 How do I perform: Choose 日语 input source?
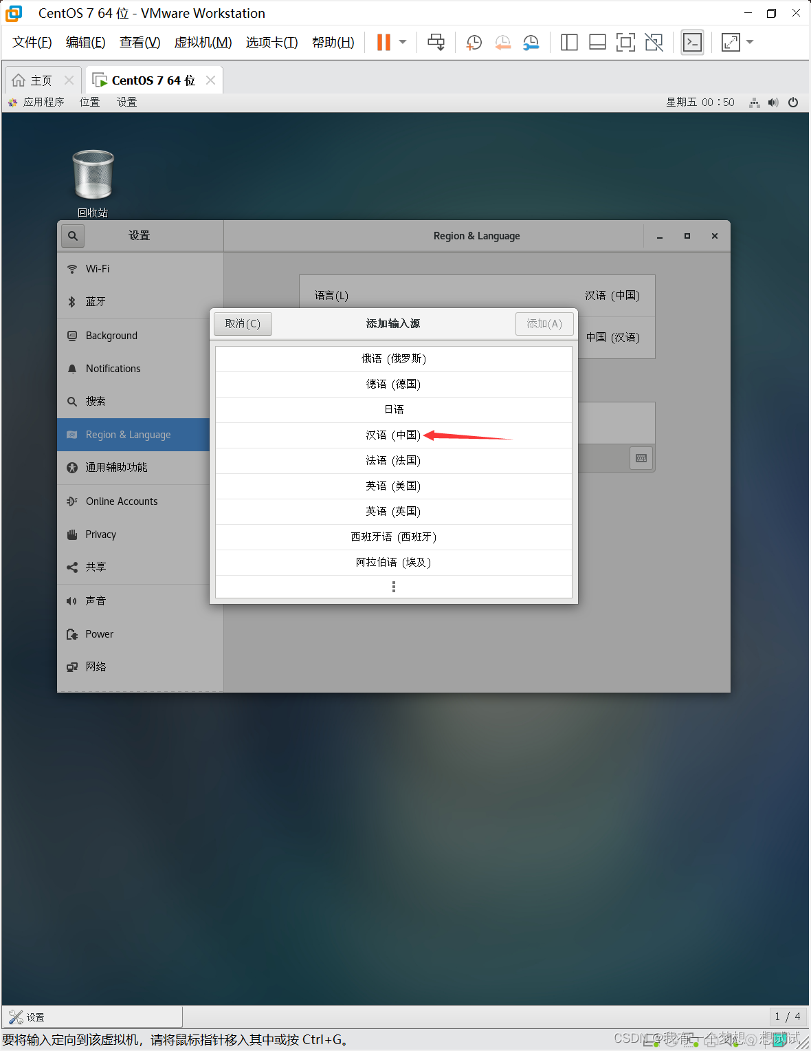point(394,410)
